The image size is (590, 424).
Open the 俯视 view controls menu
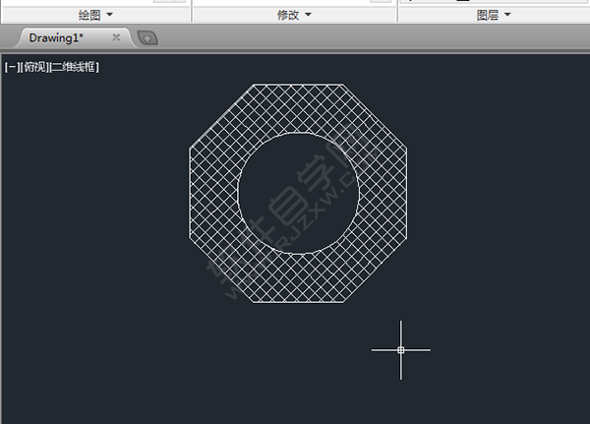coord(34,68)
